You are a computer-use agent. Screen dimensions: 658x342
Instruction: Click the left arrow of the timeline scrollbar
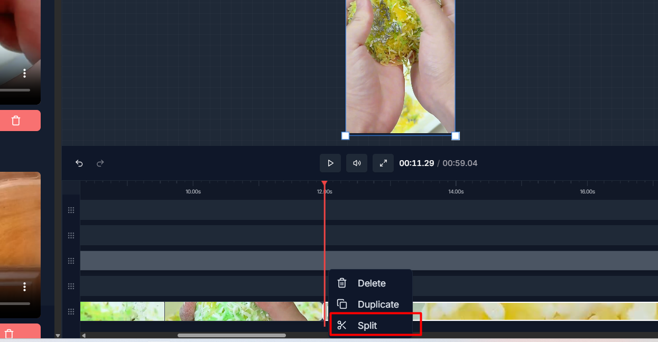click(84, 335)
